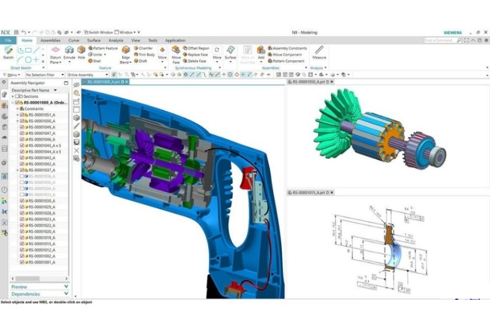Click the Switch Window button
This screenshot has width=490, height=333.
pyautogui.click(x=99, y=33)
